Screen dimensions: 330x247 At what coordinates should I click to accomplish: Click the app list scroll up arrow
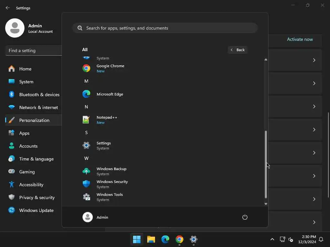[x=266, y=59]
